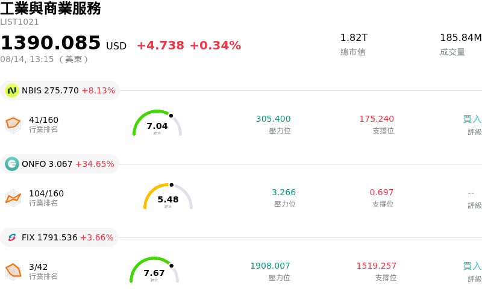Click the ONFO 5.48 score gauge
482x294 pixels.
click(168, 196)
